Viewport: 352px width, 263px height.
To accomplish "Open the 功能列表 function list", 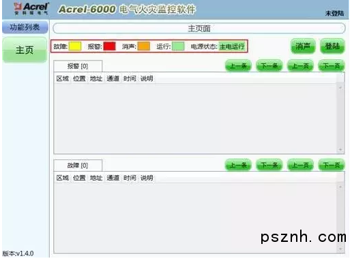I will 25,27.
